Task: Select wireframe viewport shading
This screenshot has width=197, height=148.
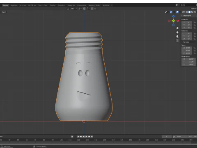Action: [187, 12]
